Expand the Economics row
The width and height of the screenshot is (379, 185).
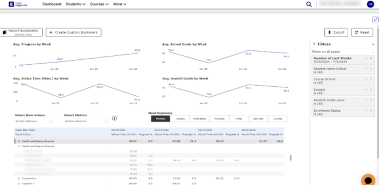19,179
